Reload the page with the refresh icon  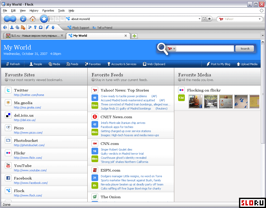pos(23,19)
